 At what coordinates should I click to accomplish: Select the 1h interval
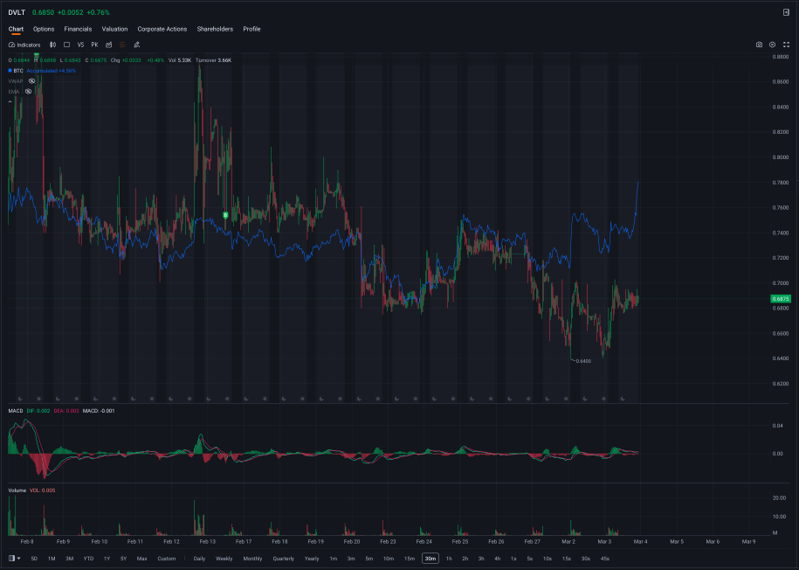449,559
